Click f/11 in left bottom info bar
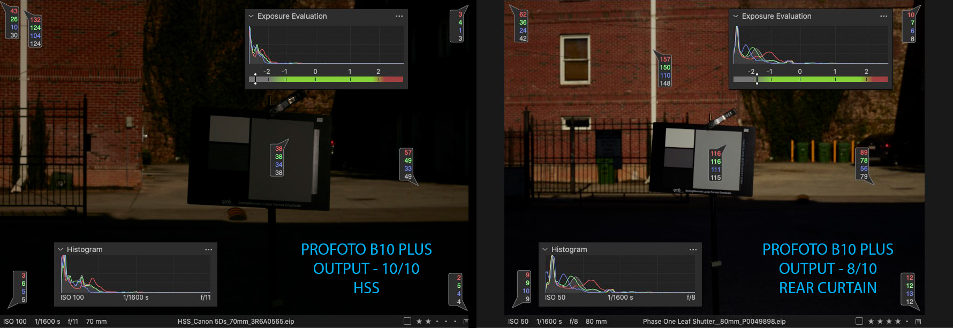The width and height of the screenshot is (953, 328). [x=73, y=322]
